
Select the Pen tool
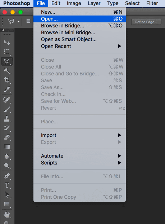click(x=7, y=176)
